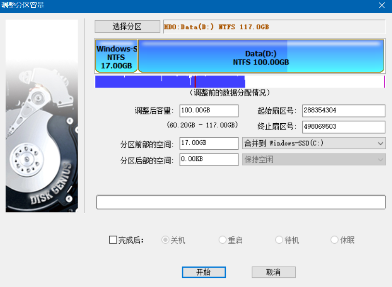Click the 开始 button
This screenshot has height=287, width=392.
click(x=204, y=272)
